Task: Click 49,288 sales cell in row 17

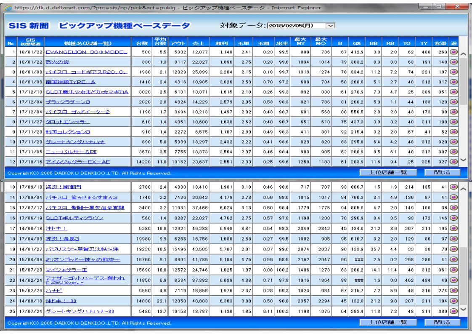Action: (199, 229)
